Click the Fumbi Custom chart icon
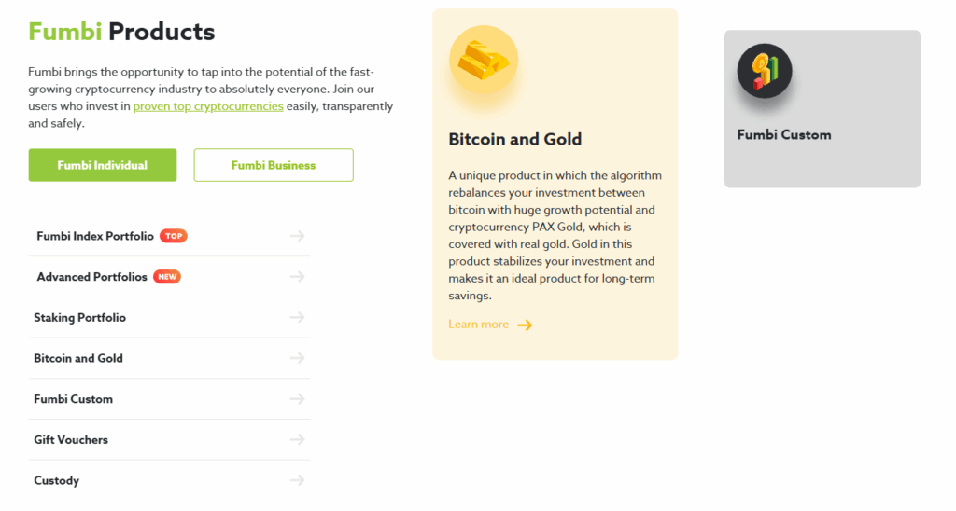Image resolution: width=956 pixels, height=511 pixels. 764,71
